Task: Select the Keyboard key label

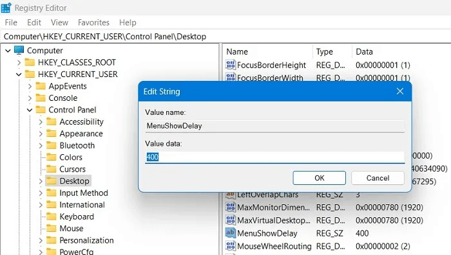Action: [x=77, y=216]
